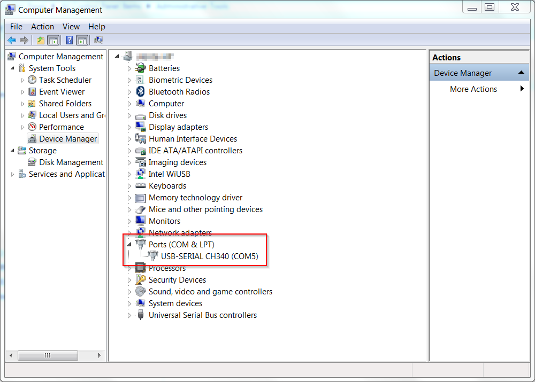Click Scan for hardware changes icon
This screenshot has height=382, width=535.
click(x=98, y=40)
